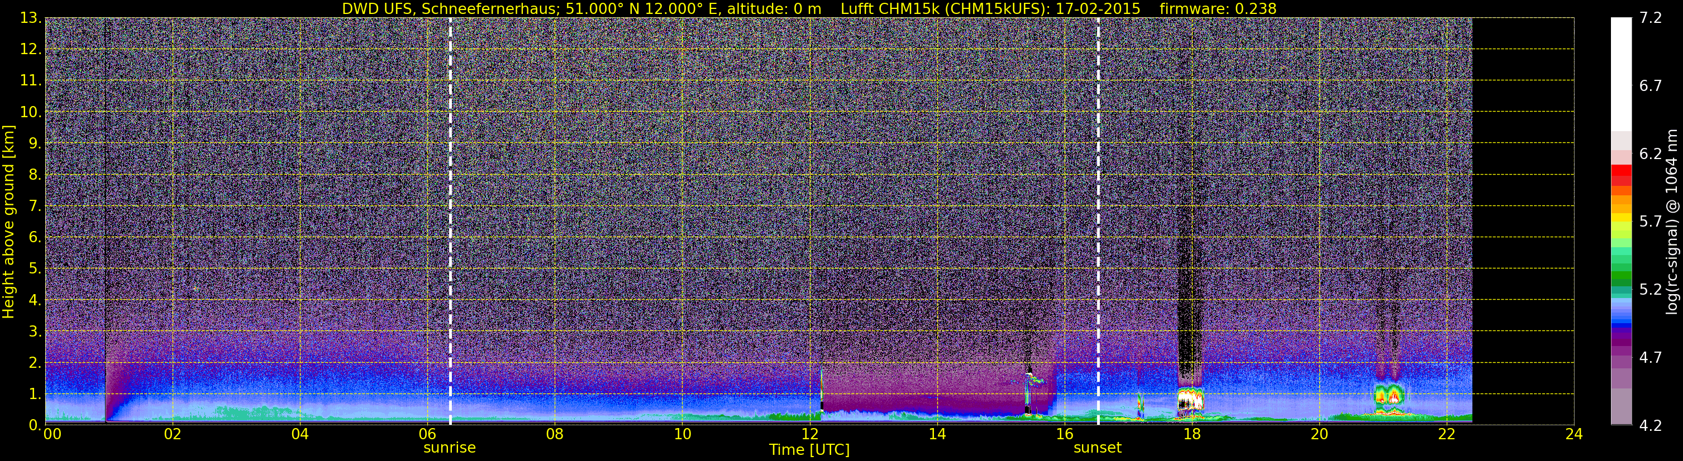Click the '5.2' colorbar value label
Screen dimensions: 1683x461
[x=1651, y=289]
